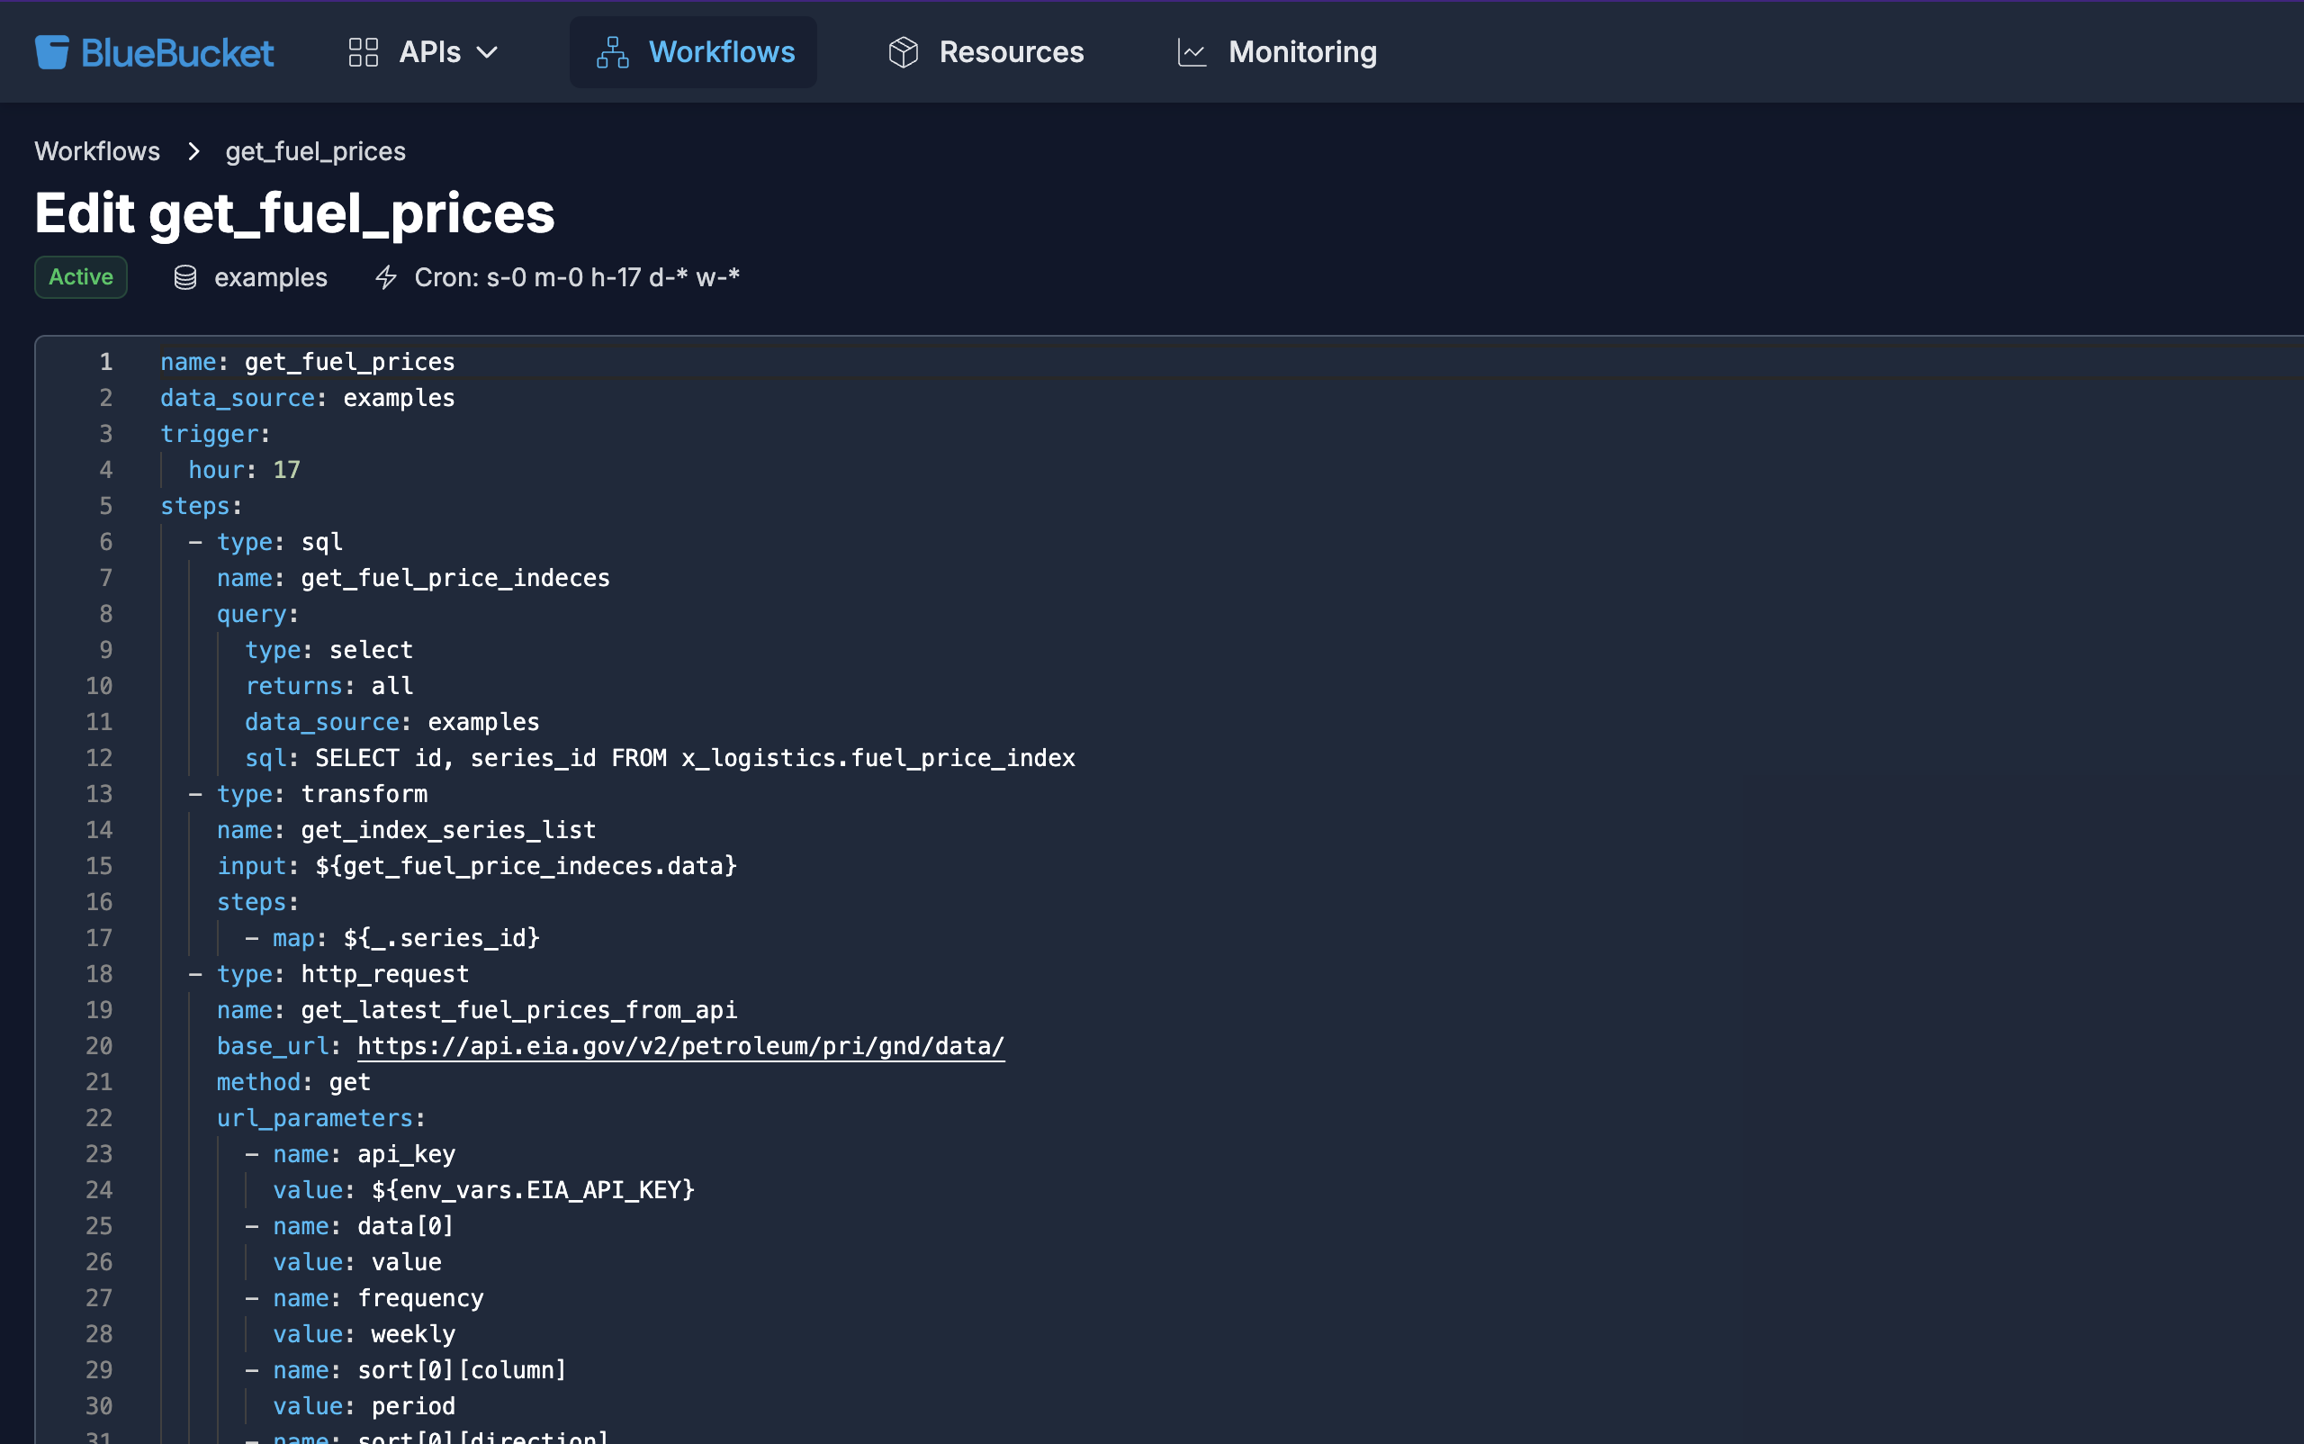Click the line chart icon beside Monitoring
The width and height of the screenshot is (2304, 1444).
click(x=1191, y=51)
